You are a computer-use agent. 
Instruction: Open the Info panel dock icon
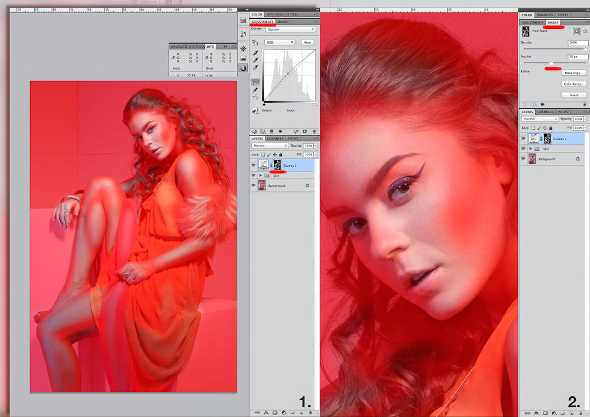point(242,68)
